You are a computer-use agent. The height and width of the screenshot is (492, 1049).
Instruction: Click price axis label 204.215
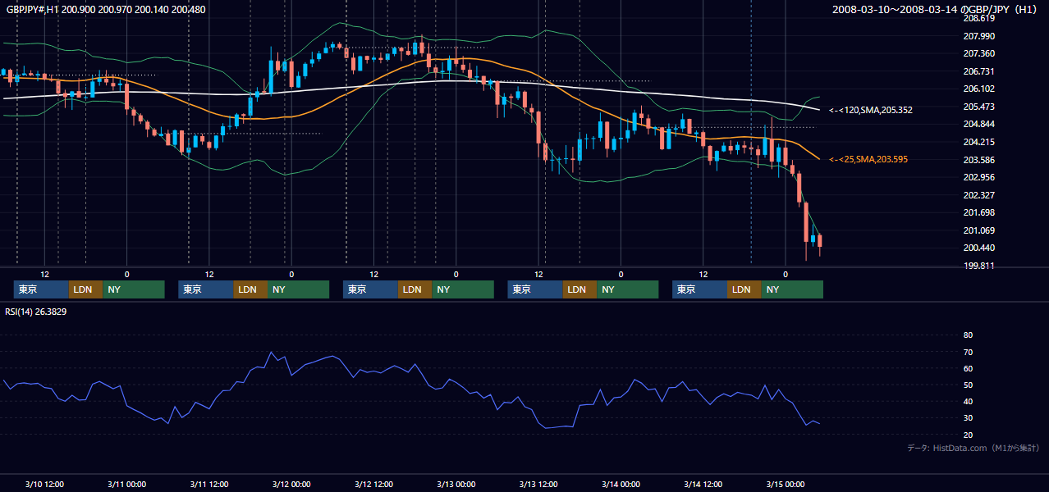(978, 142)
